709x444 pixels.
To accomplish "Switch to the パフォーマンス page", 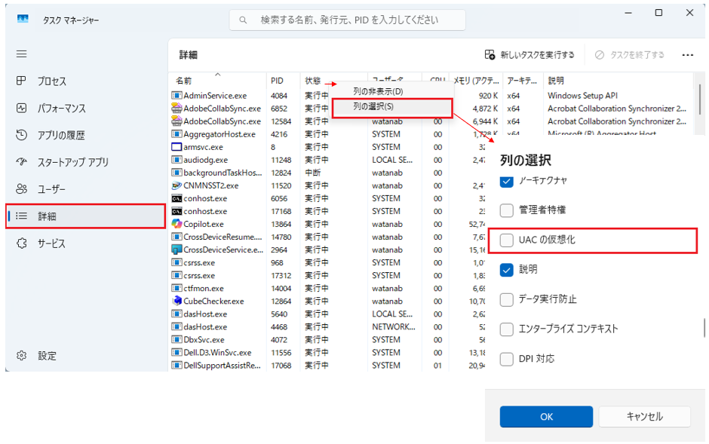I will (86, 109).
